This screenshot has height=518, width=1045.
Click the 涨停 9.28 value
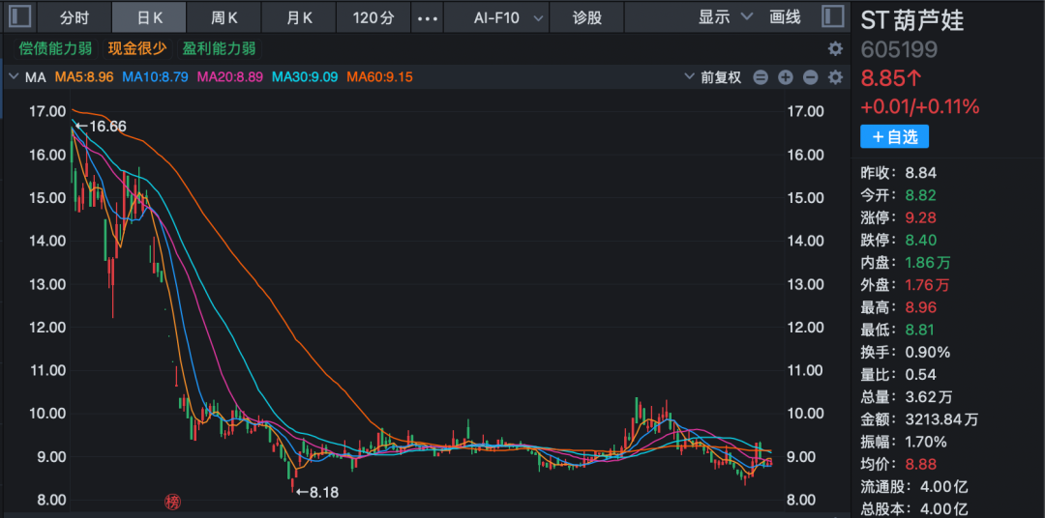(921, 217)
